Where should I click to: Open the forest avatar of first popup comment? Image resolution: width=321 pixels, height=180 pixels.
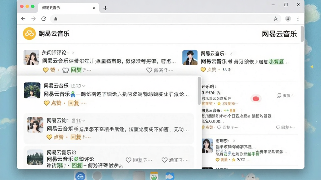(32, 90)
